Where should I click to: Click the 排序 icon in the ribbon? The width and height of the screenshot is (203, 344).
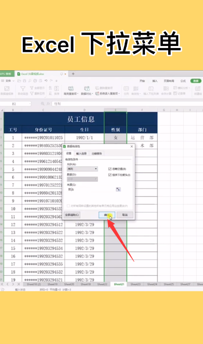pyautogui.click(x=57, y=91)
